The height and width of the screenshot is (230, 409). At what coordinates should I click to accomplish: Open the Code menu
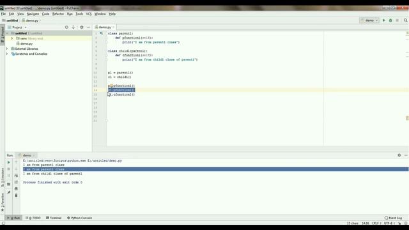point(45,14)
